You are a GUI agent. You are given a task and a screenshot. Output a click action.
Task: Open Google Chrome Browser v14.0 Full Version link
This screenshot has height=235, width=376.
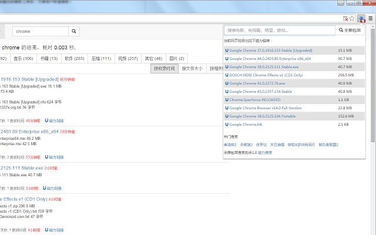pyautogui.click(x=265, y=108)
